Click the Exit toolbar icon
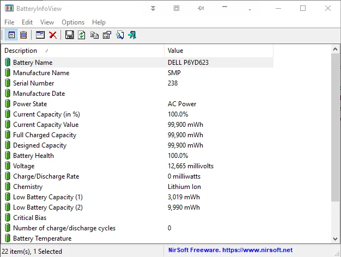The height and width of the screenshot is (257, 341). pos(132,35)
